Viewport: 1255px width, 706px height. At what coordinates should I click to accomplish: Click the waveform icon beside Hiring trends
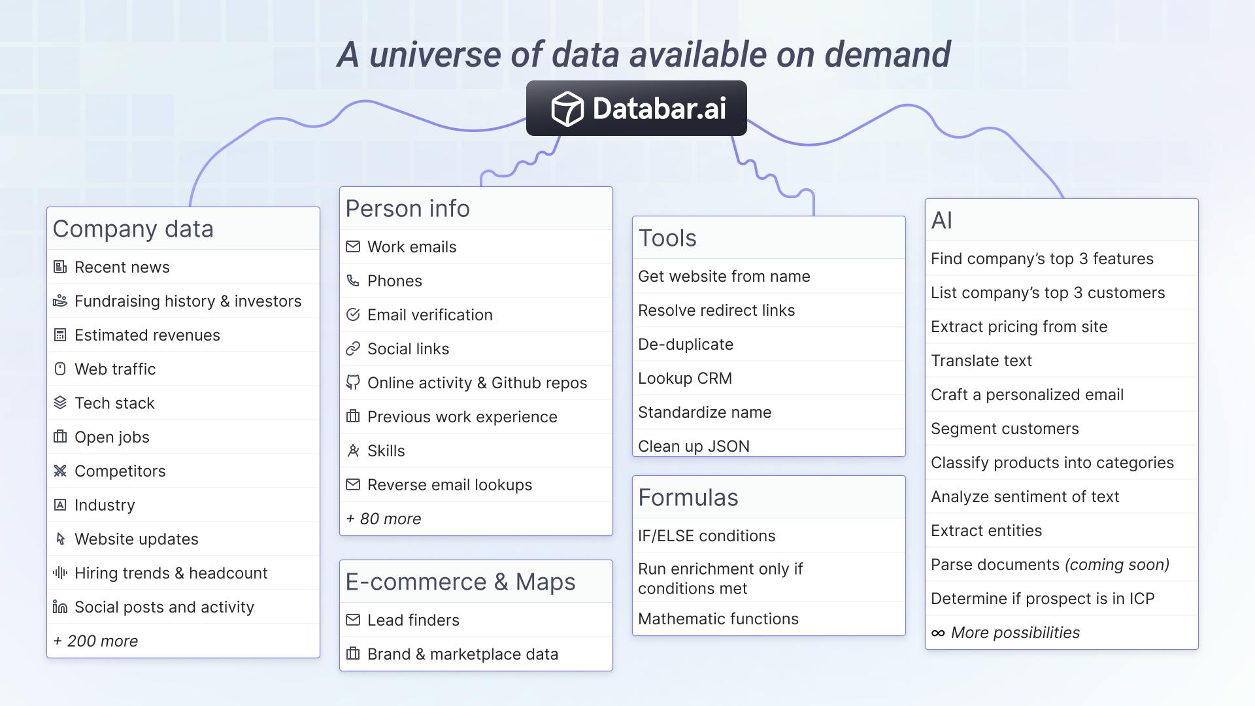tap(60, 573)
